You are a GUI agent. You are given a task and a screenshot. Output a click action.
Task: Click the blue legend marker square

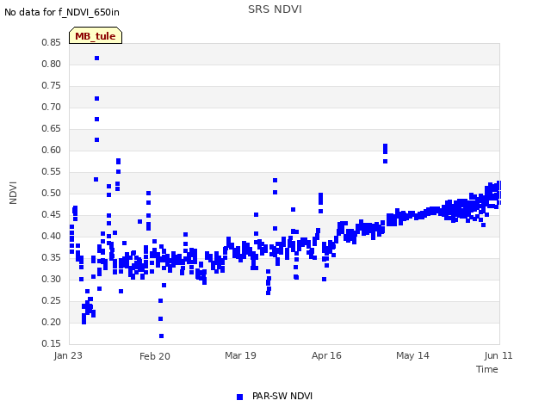click(239, 397)
